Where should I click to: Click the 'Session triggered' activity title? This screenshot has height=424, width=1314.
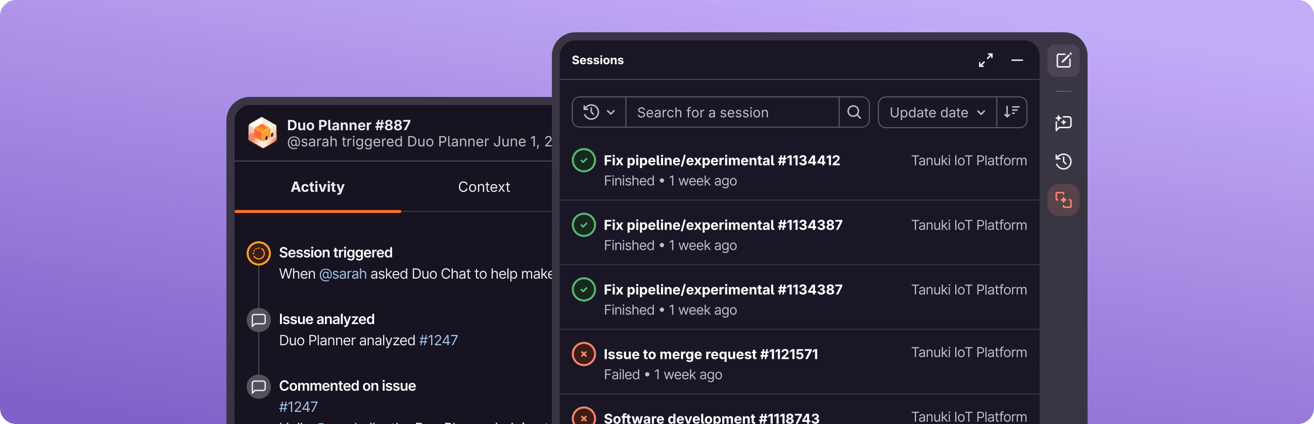(x=336, y=252)
